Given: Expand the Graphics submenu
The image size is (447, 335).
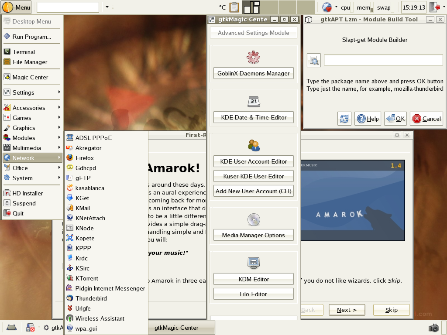Looking at the screenshot, I should coord(32,128).
